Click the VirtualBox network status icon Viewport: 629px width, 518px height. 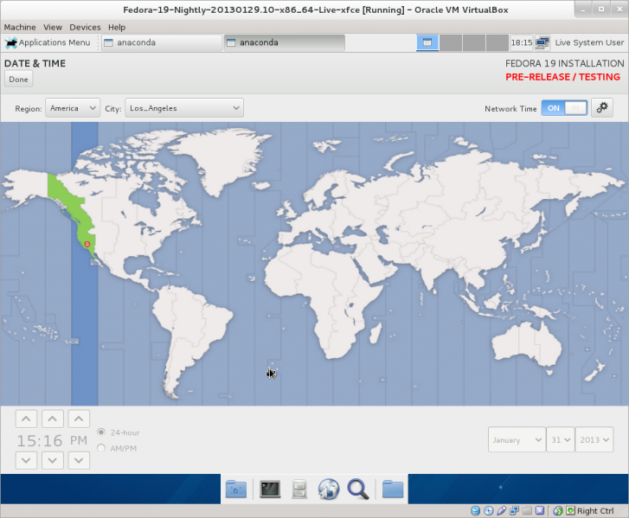pyautogui.click(x=514, y=511)
